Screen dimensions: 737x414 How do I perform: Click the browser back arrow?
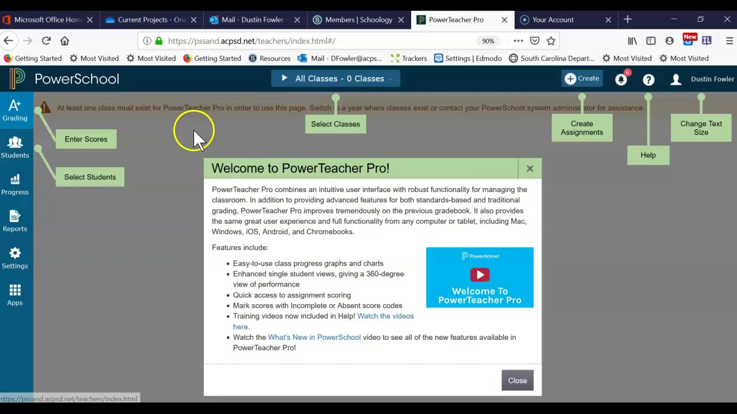coord(8,41)
